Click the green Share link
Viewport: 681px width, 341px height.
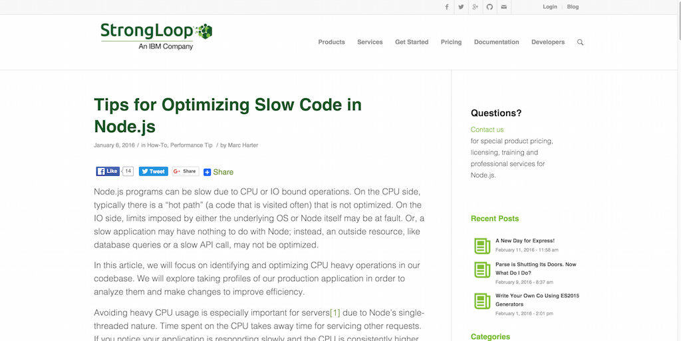click(x=223, y=172)
